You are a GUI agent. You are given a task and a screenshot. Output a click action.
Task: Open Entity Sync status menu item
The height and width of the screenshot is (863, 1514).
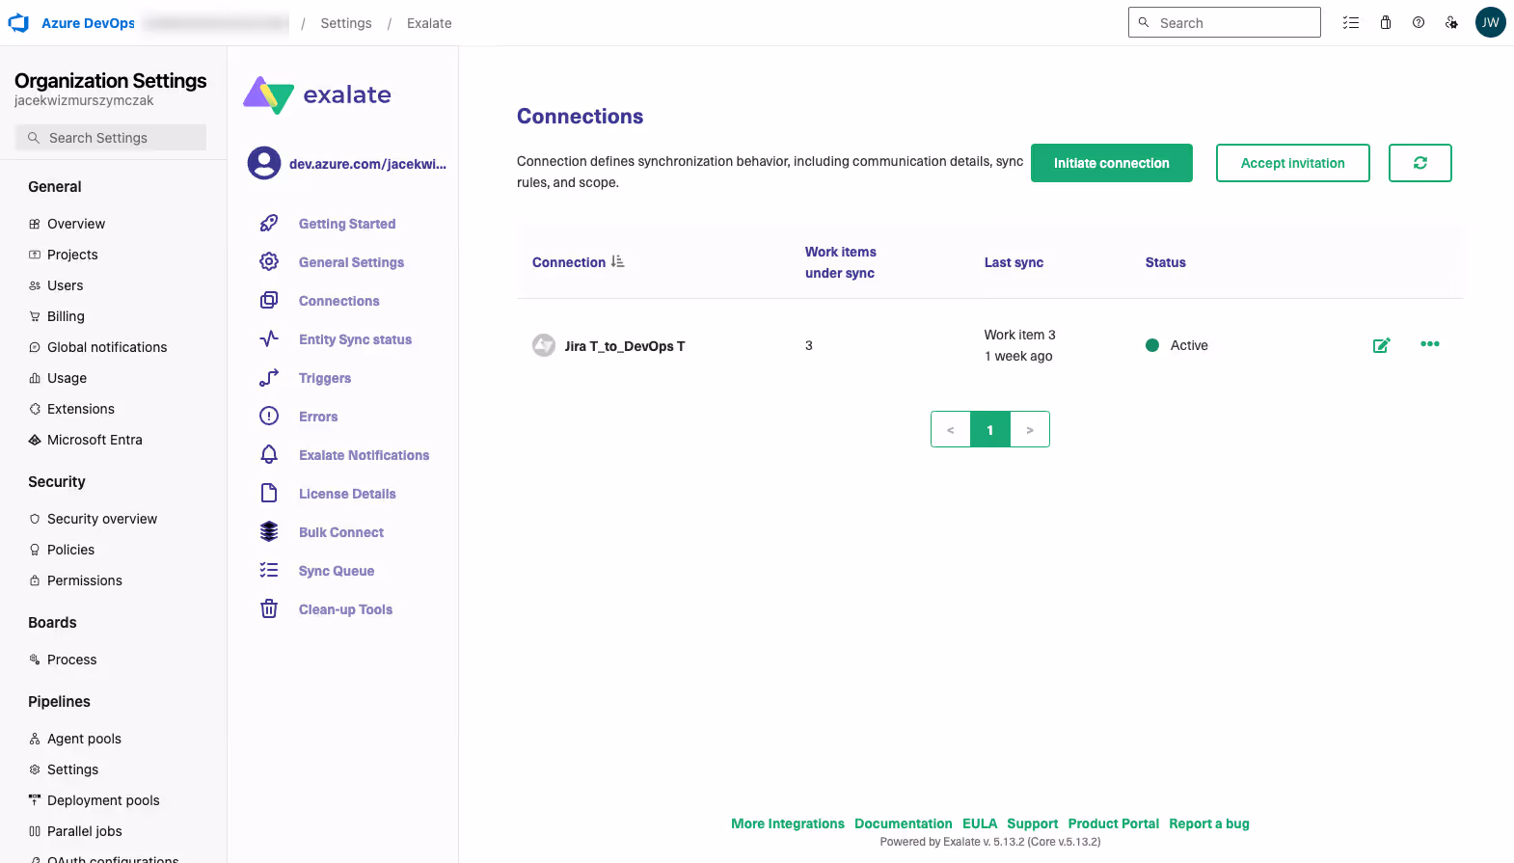pos(355,339)
